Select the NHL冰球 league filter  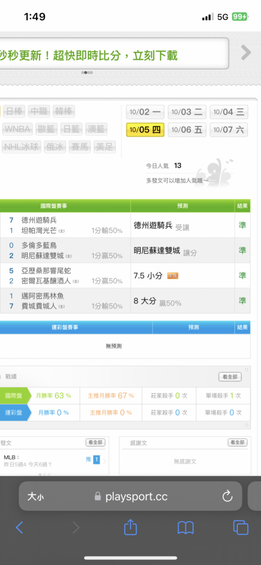(21, 147)
